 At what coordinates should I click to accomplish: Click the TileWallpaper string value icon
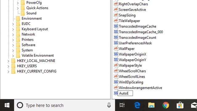116,21
